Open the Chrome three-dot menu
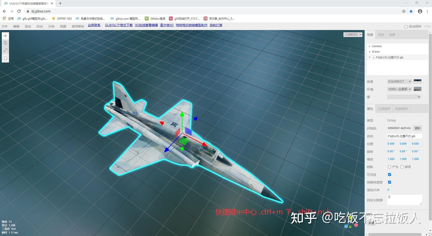 click(x=427, y=11)
